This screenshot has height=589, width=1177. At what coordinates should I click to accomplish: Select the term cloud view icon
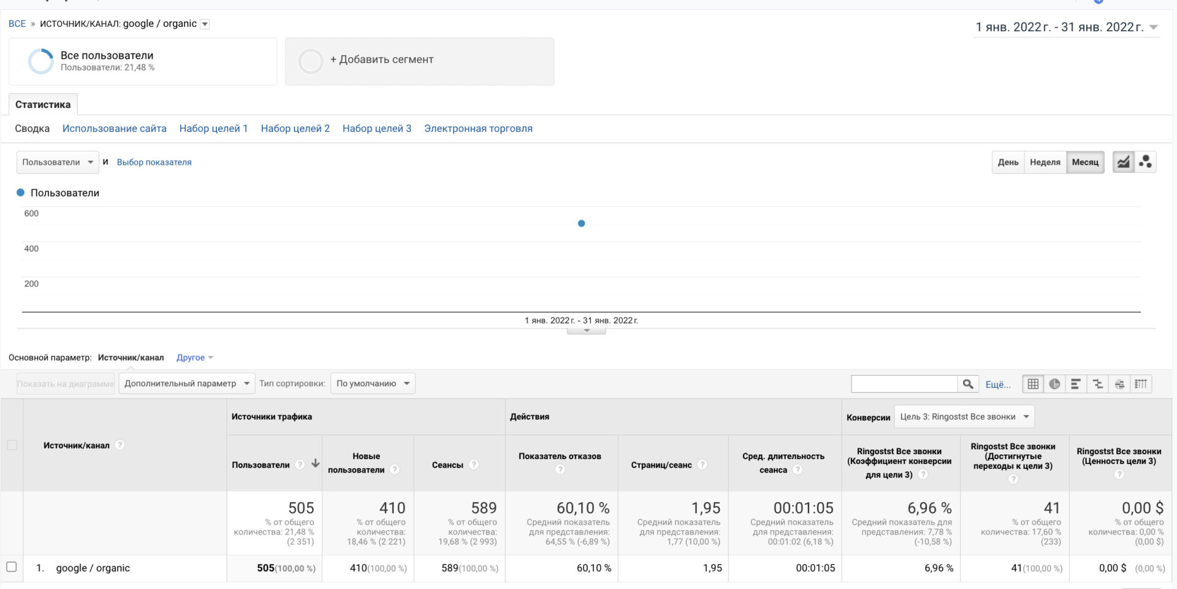tap(1119, 384)
